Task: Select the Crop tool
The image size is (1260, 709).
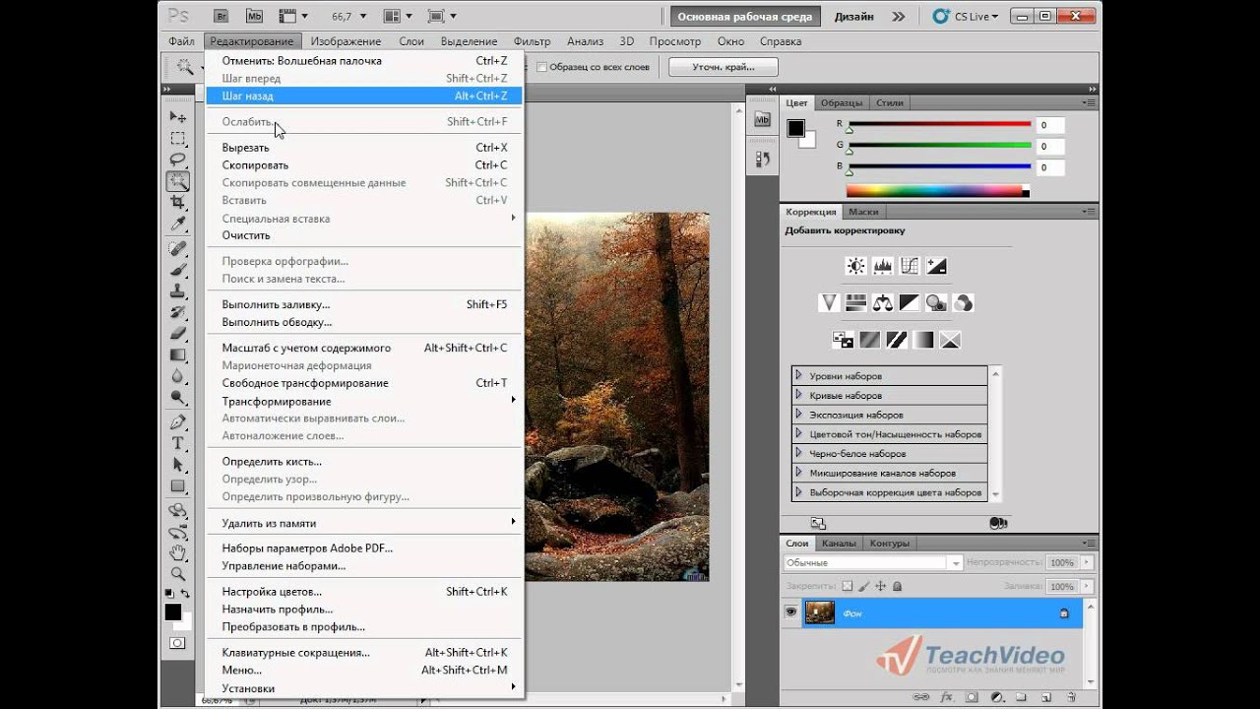Action: [178, 203]
